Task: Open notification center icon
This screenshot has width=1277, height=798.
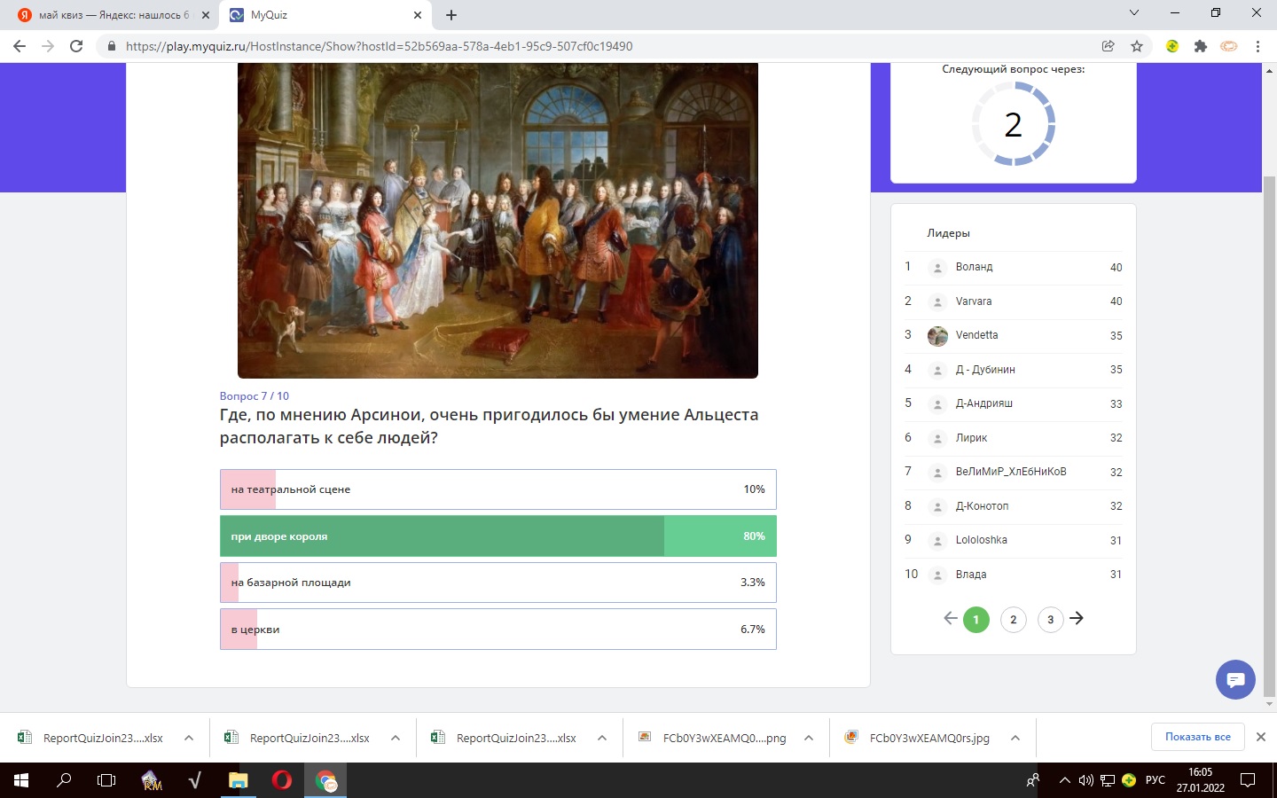Action: coord(1248,780)
